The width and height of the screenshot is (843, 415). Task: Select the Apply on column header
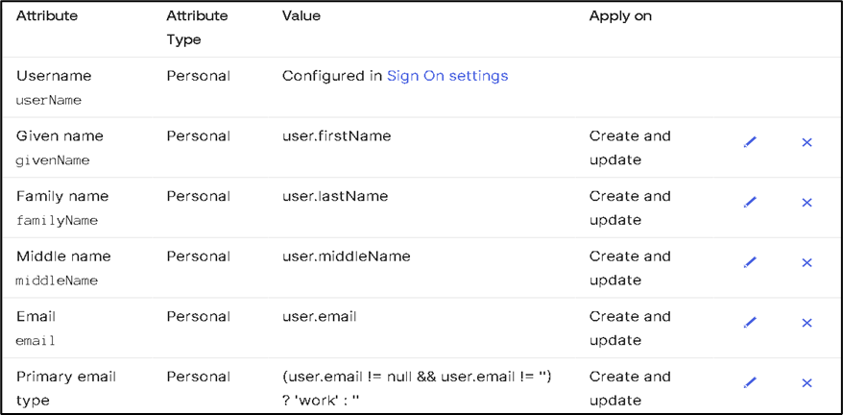(620, 16)
